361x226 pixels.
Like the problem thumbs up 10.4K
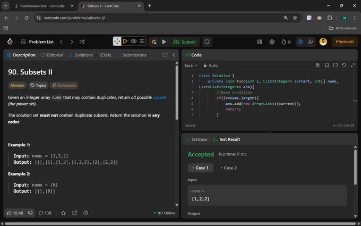15,213
